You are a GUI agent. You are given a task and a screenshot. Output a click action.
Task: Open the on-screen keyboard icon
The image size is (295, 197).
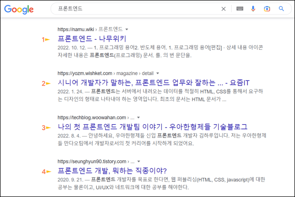(240, 9)
